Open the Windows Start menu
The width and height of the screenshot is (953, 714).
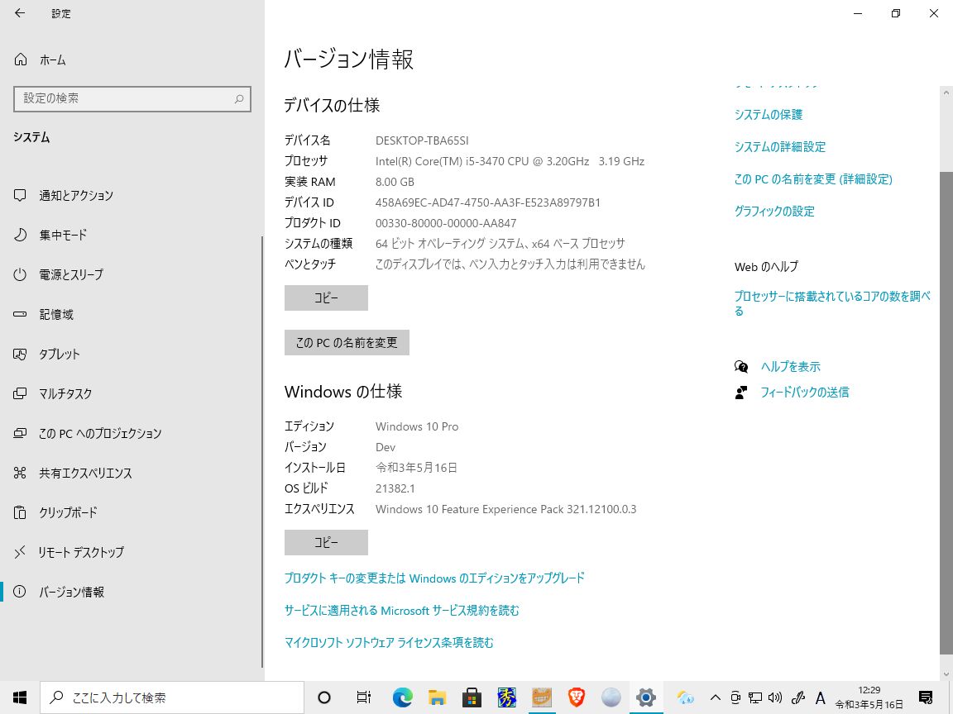(20, 697)
